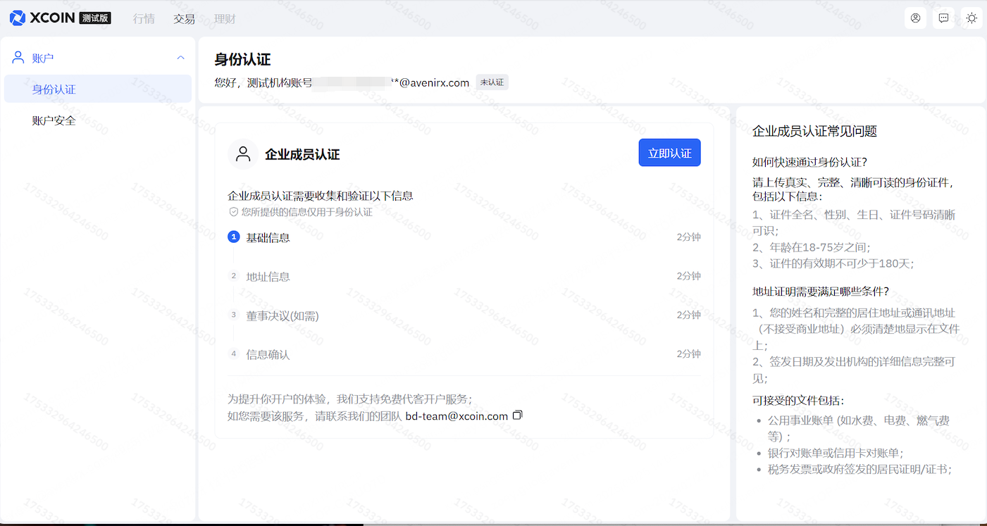Click step 1 circle for 基础信息
987x526 pixels.
click(x=234, y=237)
